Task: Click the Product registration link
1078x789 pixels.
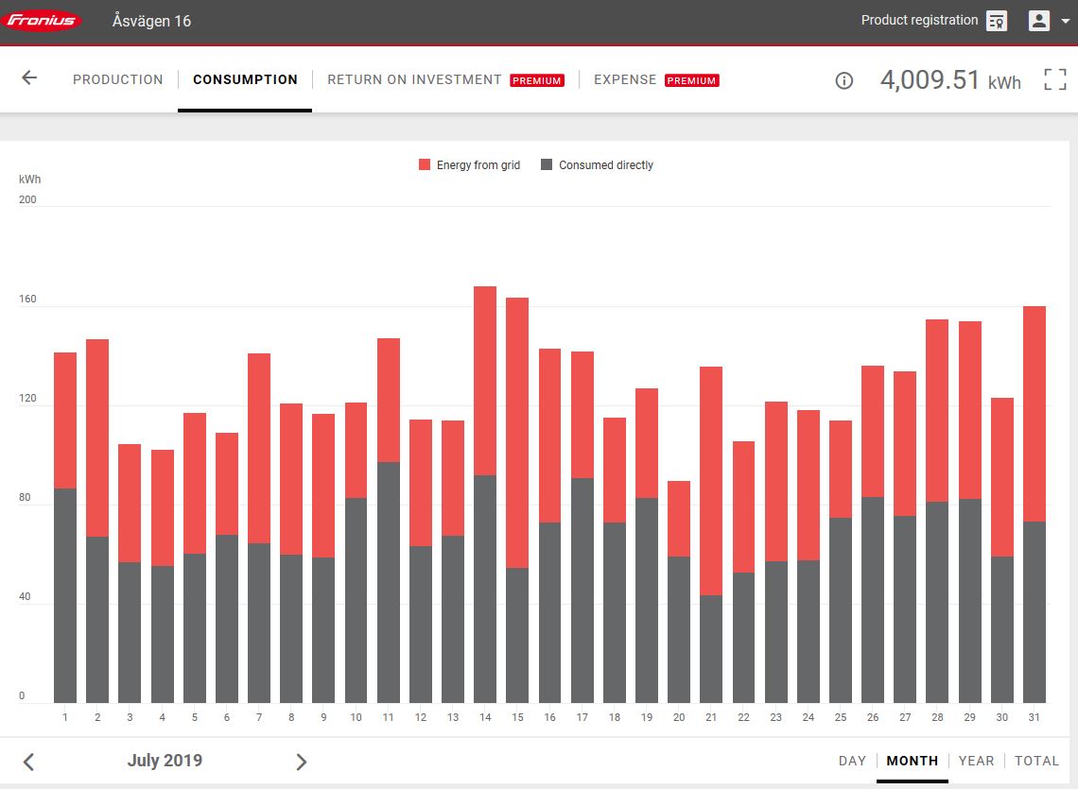Action: [x=919, y=20]
